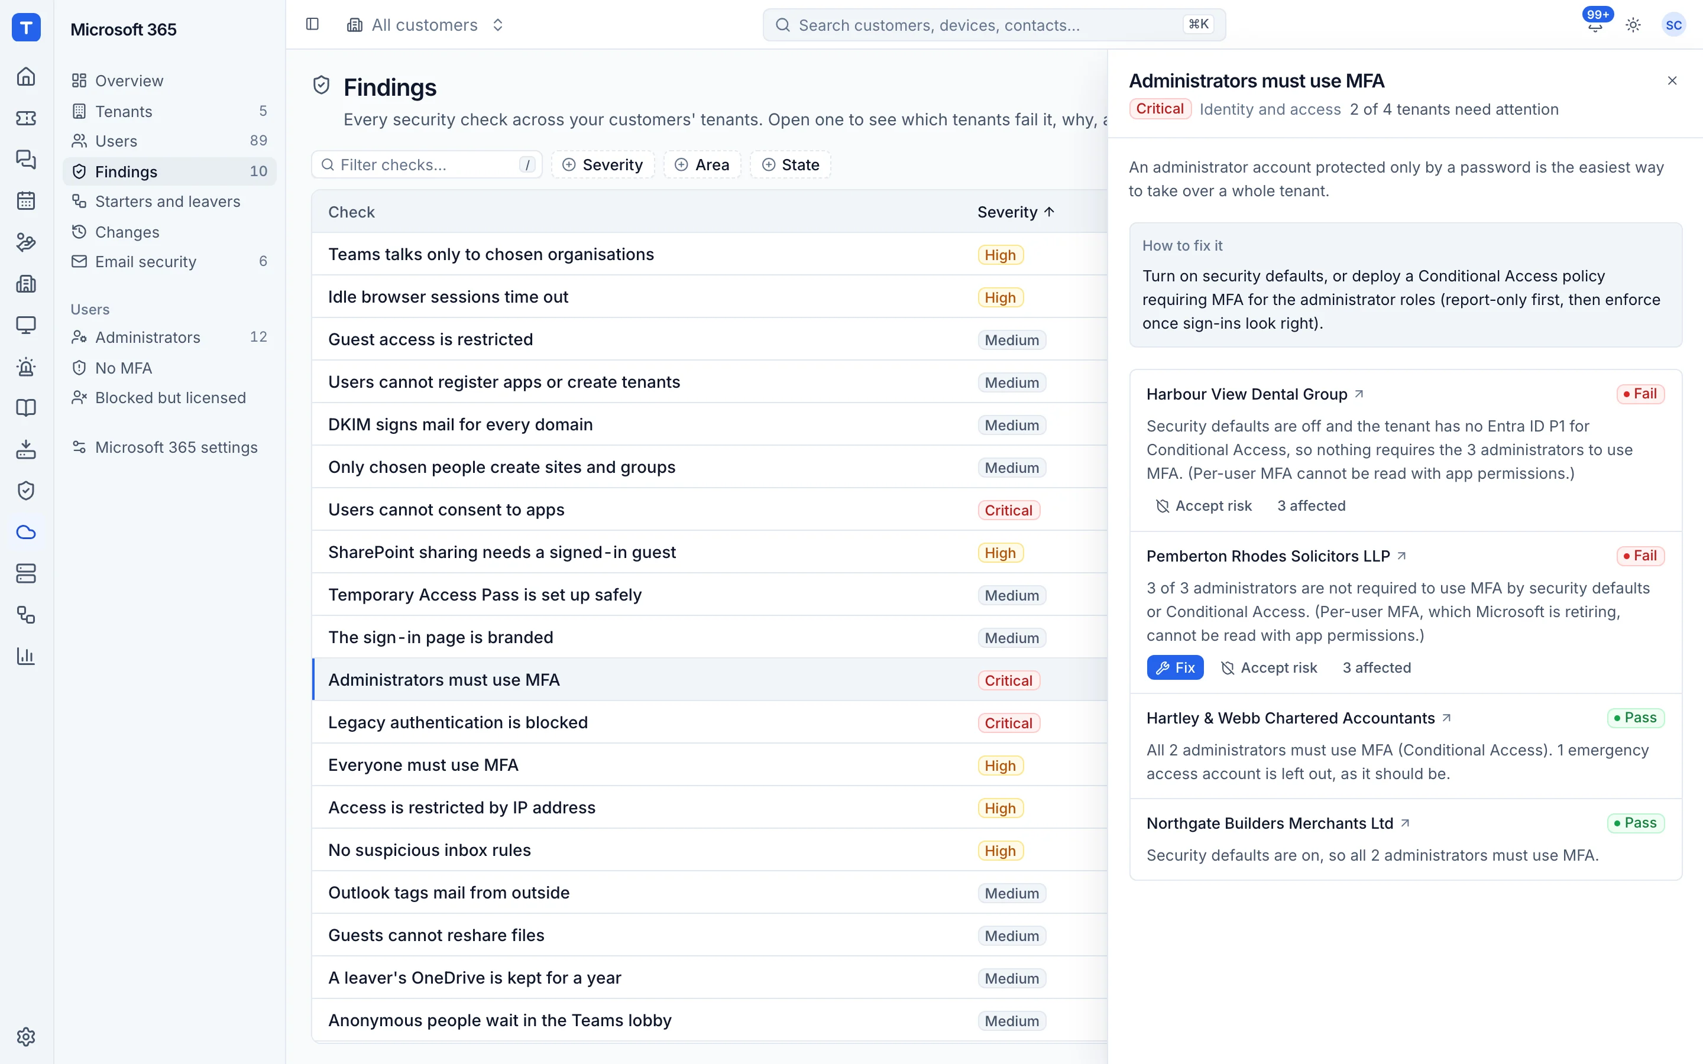Open the bar chart reports icon
Viewport: 1703px width, 1064px height.
pos(26,656)
